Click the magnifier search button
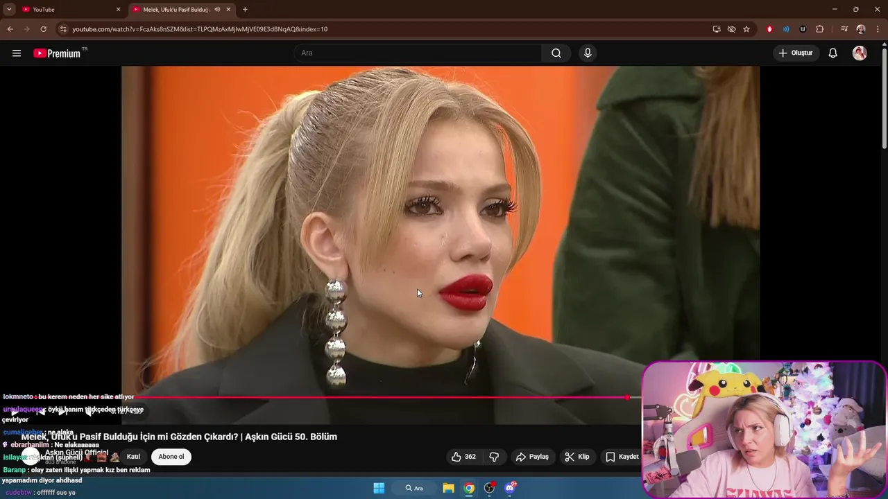This screenshot has width=888, height=499. (x=556, y=53)
